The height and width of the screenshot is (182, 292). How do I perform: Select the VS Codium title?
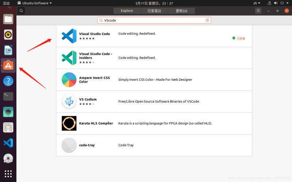tap(88, 99)
